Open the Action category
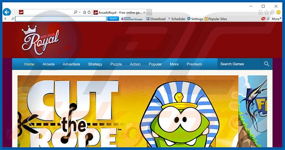This screenshot has width=285, height=150. click(135, 64)
